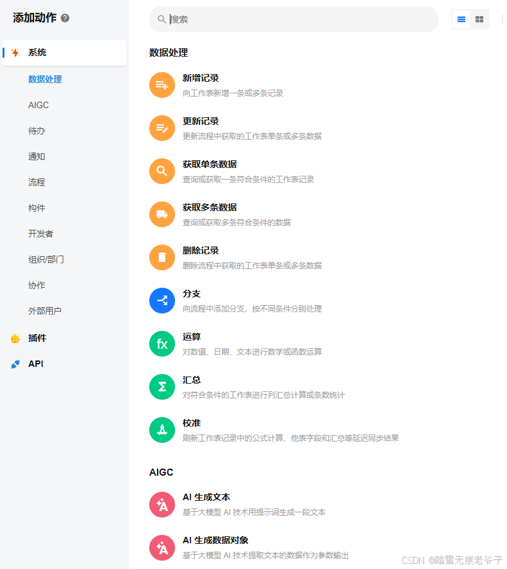
Task: Click the help icon beside 添加动作
Action: tap(65, 18)
